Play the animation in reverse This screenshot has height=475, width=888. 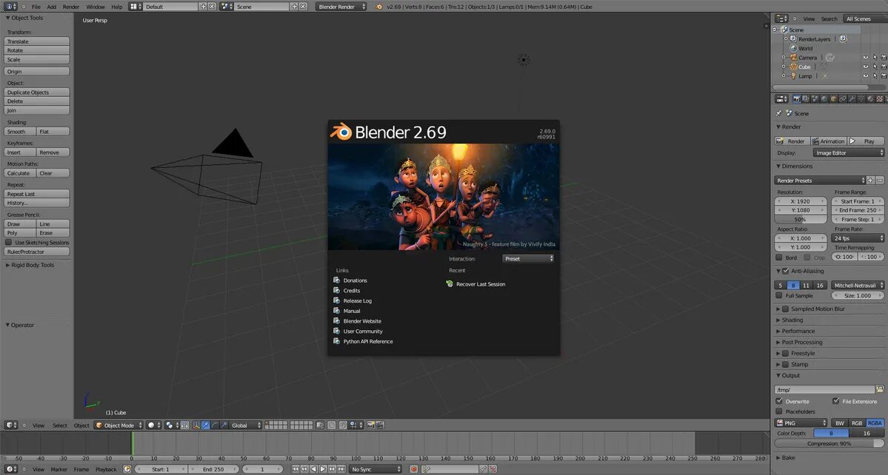pyautogui.click(x=314, y=469)
